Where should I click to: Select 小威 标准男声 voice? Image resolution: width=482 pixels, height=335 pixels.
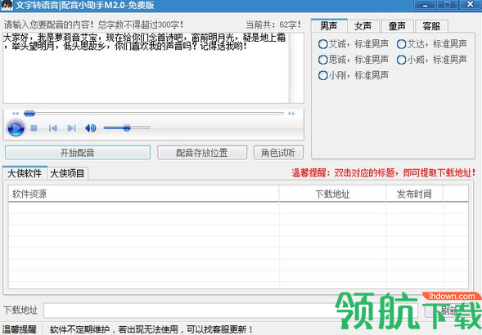pyautogui.click(x=432, y=60)
